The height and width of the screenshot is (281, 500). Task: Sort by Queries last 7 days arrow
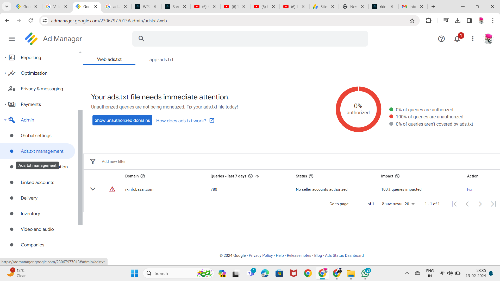click(x=257, y=176)
